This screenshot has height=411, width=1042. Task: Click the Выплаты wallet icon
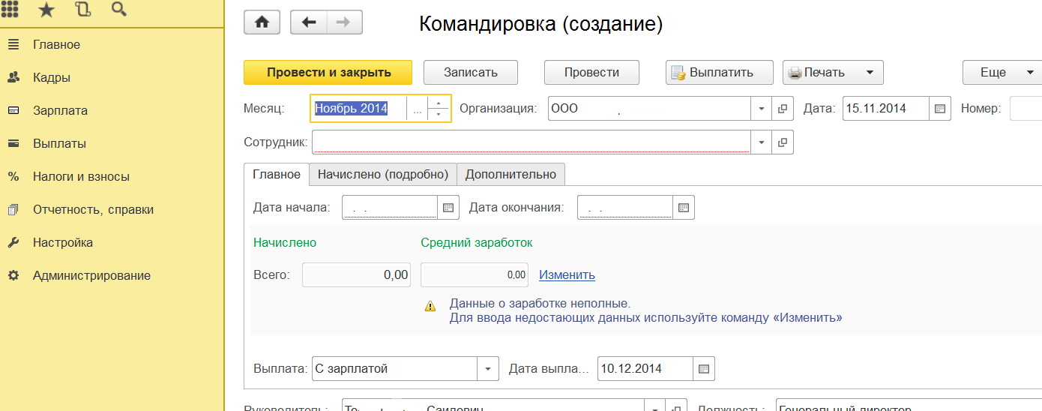click(x=13, y=143)
